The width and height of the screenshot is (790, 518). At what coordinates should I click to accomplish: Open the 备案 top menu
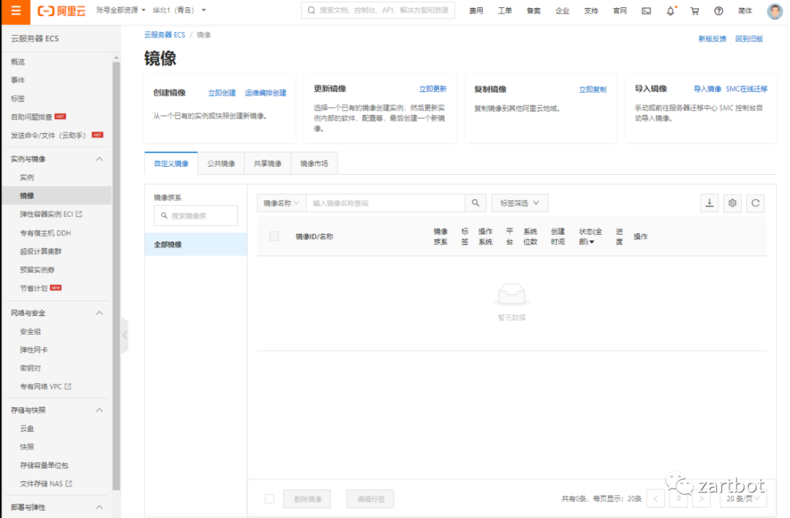point(533,10)
